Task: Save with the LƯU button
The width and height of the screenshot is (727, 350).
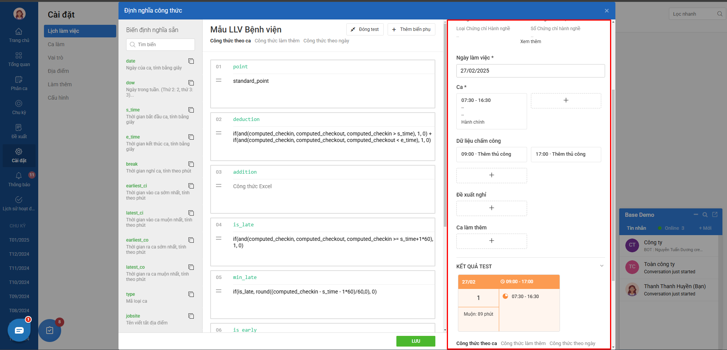Action: 416,341
